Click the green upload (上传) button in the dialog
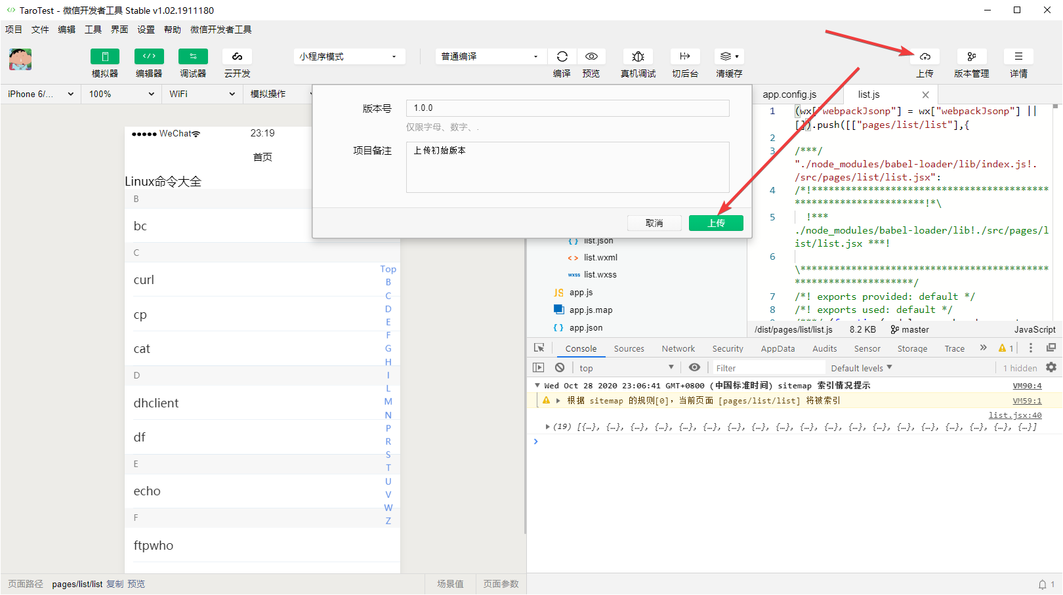 point(716,223)
